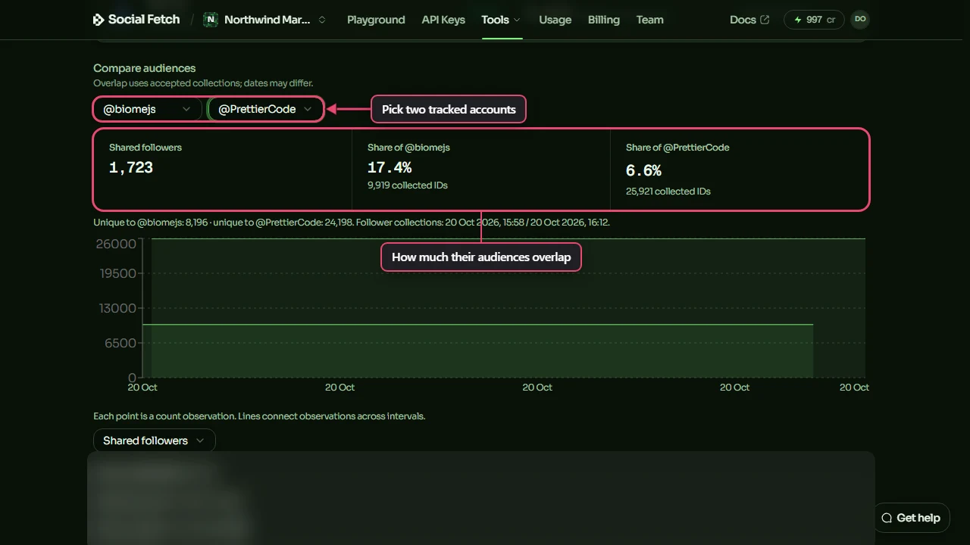Click the 'Unique to @biomejs' summary line
The image size is (970, 545).
(x=352, y=223)
